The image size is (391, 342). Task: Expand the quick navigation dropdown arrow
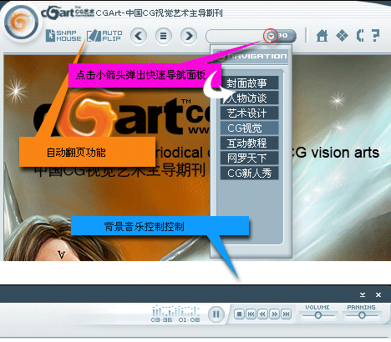(x=271, y=36)
